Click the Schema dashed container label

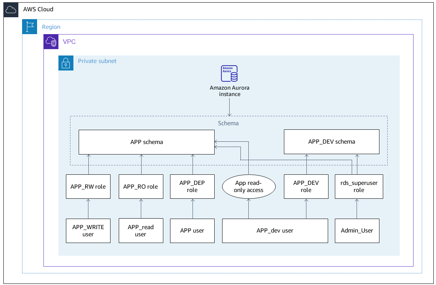[228, 123]
